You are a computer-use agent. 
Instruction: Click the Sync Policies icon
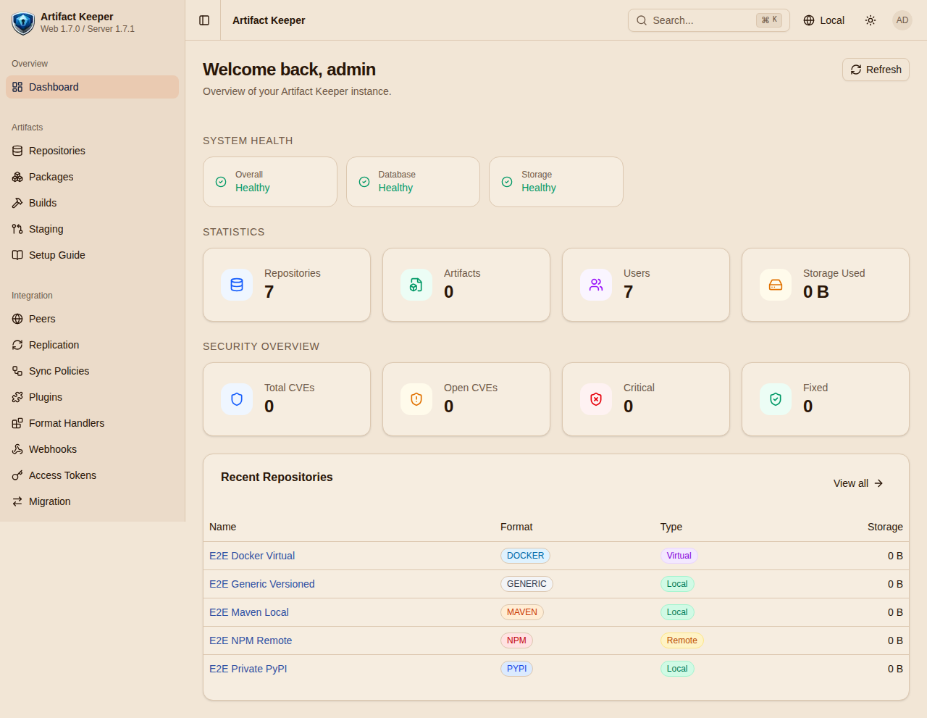(x=17, y=371)
